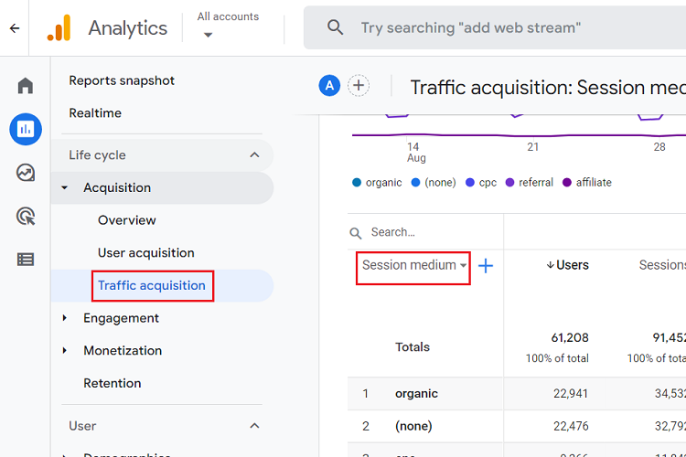Click the Sessions column header
Viewport: 686px width, 457px height.
click(662, 265)
